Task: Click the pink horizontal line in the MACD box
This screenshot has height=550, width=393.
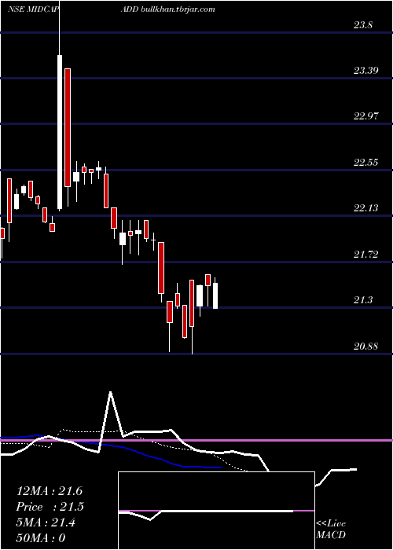Action: (216, 511)
